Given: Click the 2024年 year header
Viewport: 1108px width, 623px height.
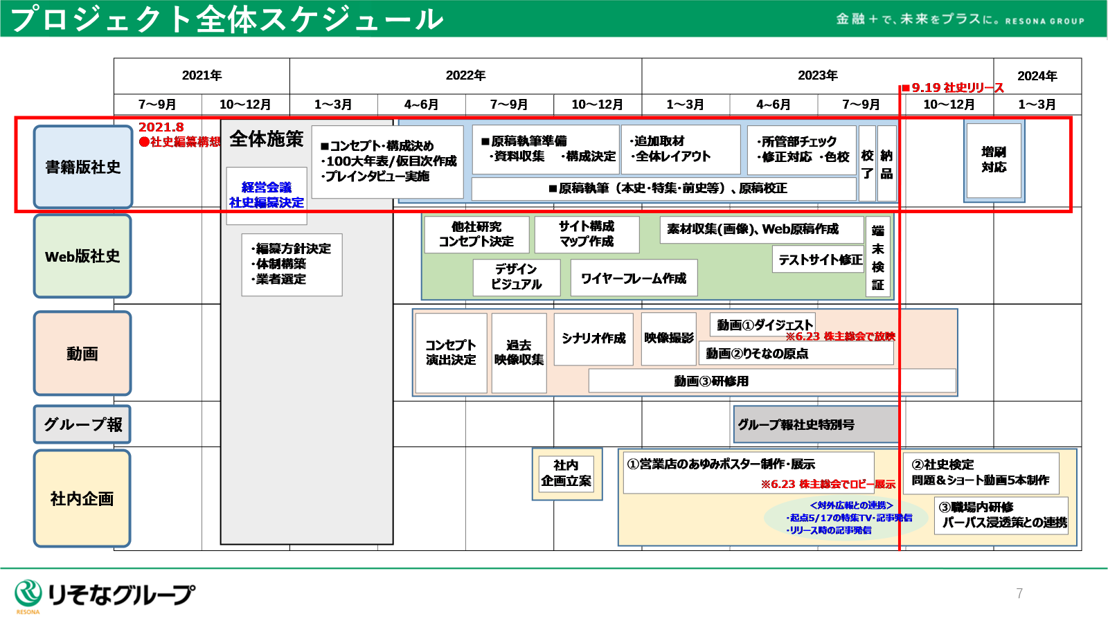Looking at the screenshot, I should 1037,76.
